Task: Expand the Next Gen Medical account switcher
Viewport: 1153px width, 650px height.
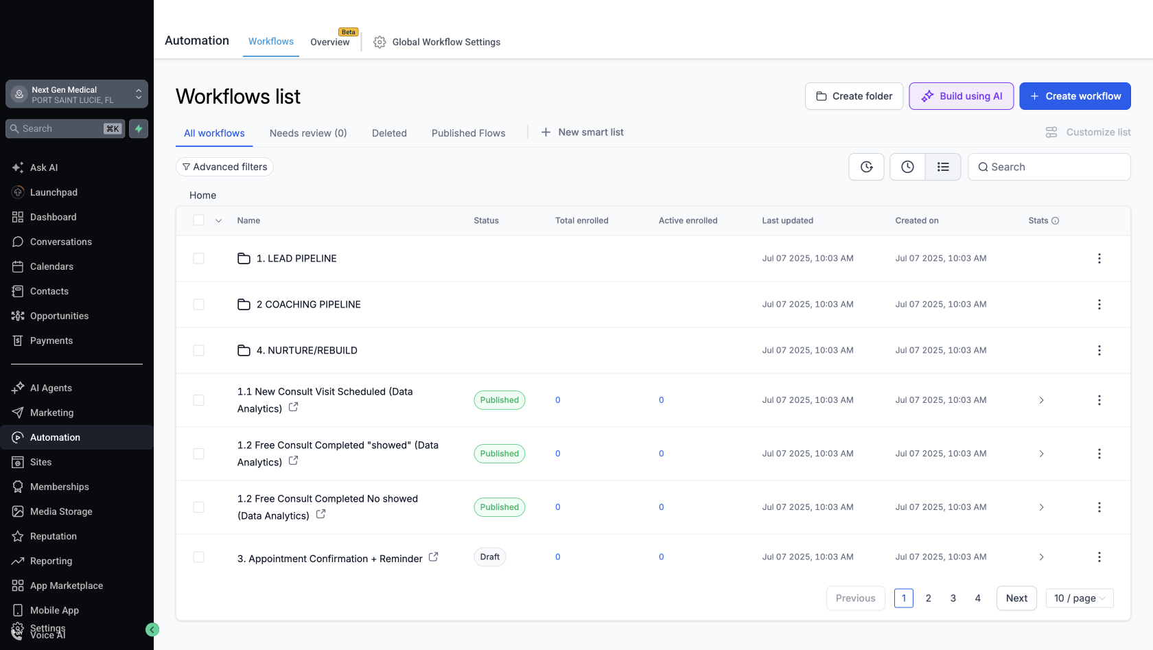Action: tap(77, 94)
